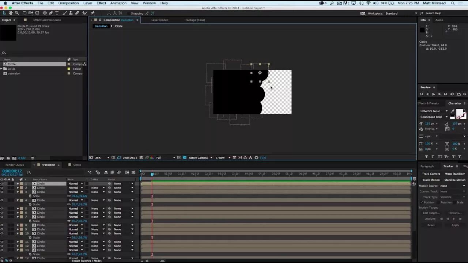Select the Ellipse shape tool
This screenshot has height=263, width=468.
click(x=45, y=13)
